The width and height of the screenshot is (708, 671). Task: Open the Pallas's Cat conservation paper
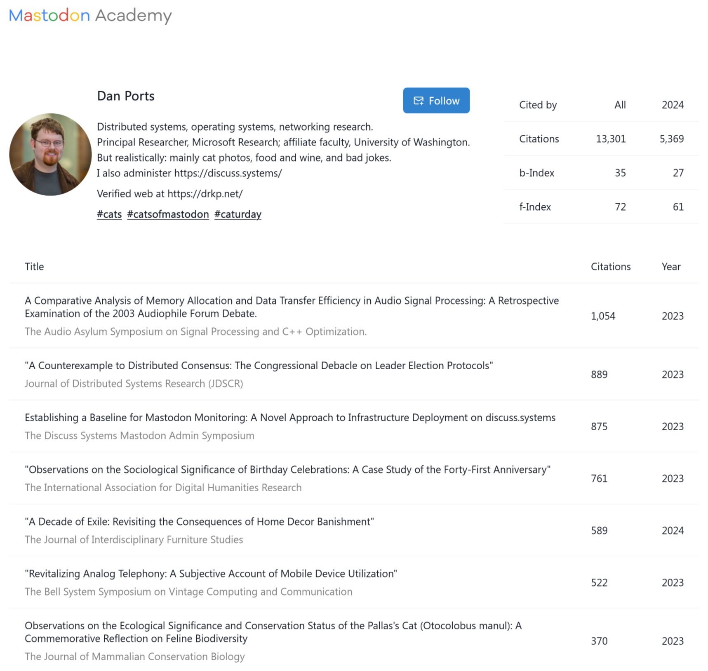coord(273,632)
